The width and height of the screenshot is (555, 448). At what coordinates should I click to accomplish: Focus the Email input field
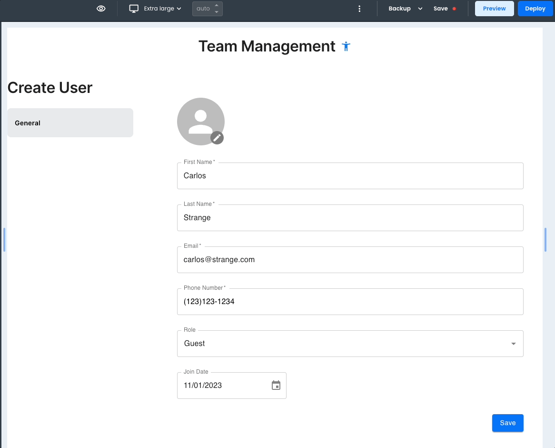pos(350,260)
